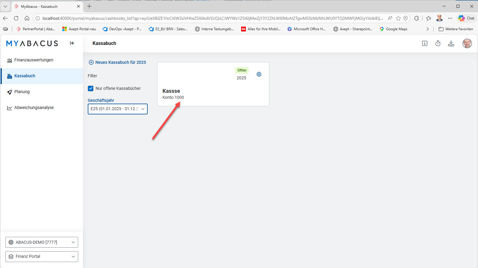Open info icon in header
This screenshot has width=478, height=268.
click(425, 43)
